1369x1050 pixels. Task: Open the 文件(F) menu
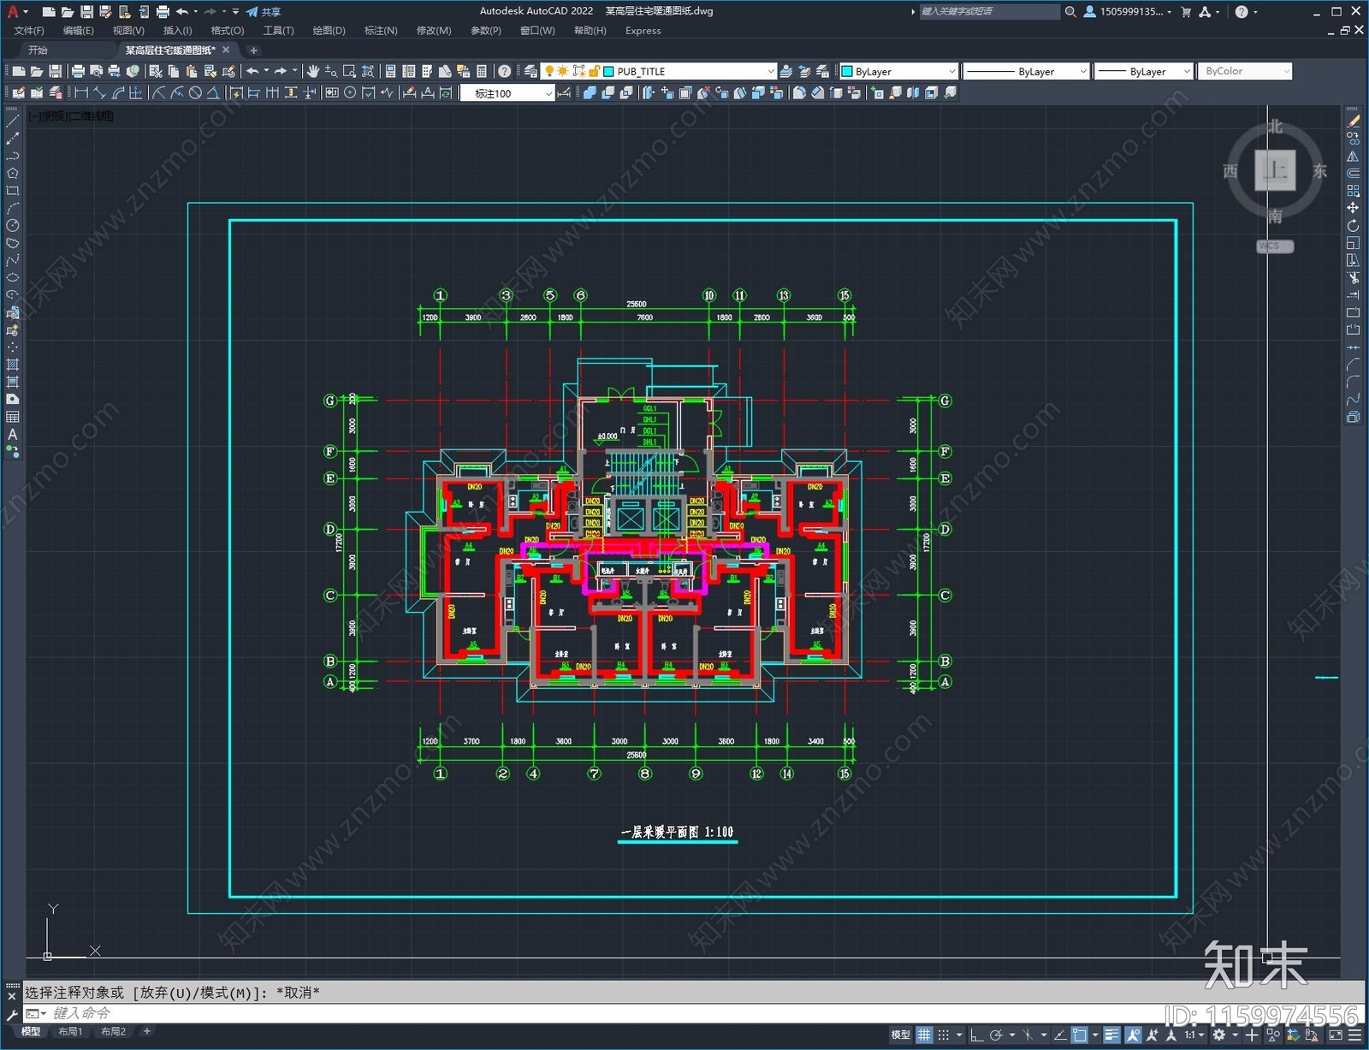(x=29, y=30)
